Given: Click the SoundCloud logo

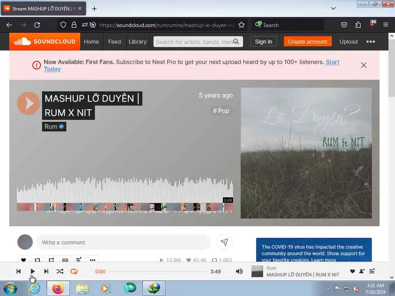Looking at the screenshot, I should [x=45, y=42].
